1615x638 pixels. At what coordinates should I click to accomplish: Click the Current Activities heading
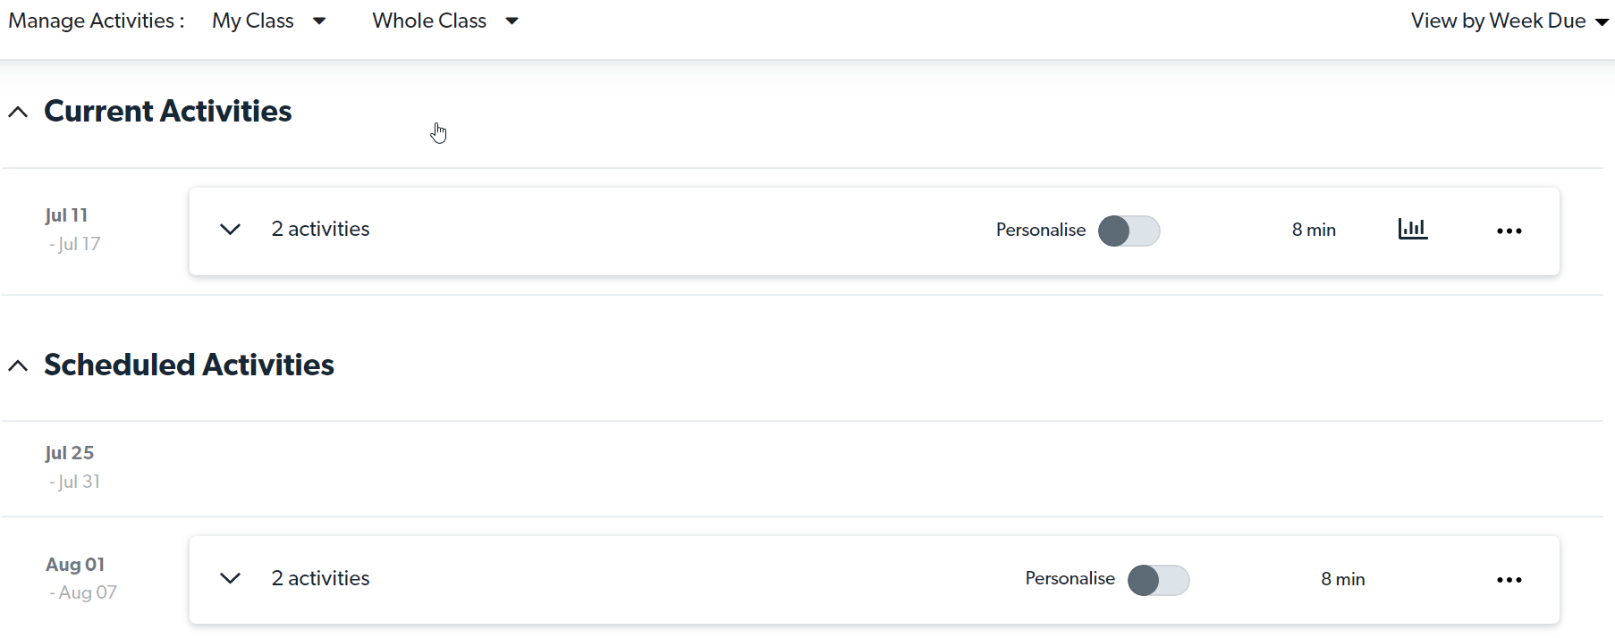[x=168, y=111]
